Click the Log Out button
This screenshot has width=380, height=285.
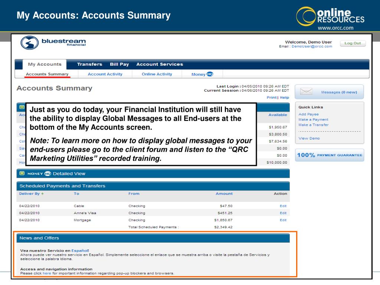353,43
